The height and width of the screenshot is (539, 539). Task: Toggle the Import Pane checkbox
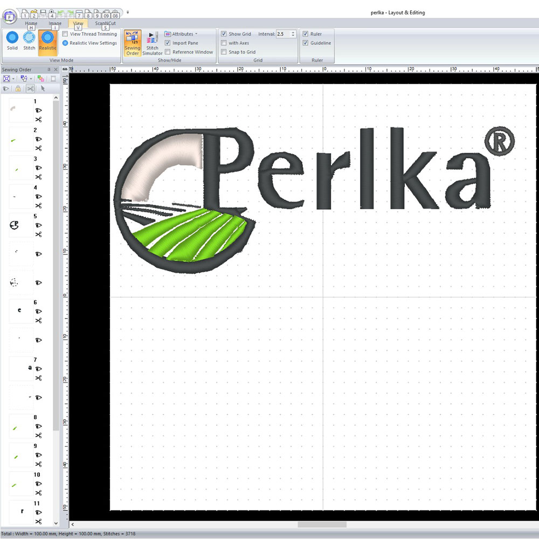[x=168, y=43]
